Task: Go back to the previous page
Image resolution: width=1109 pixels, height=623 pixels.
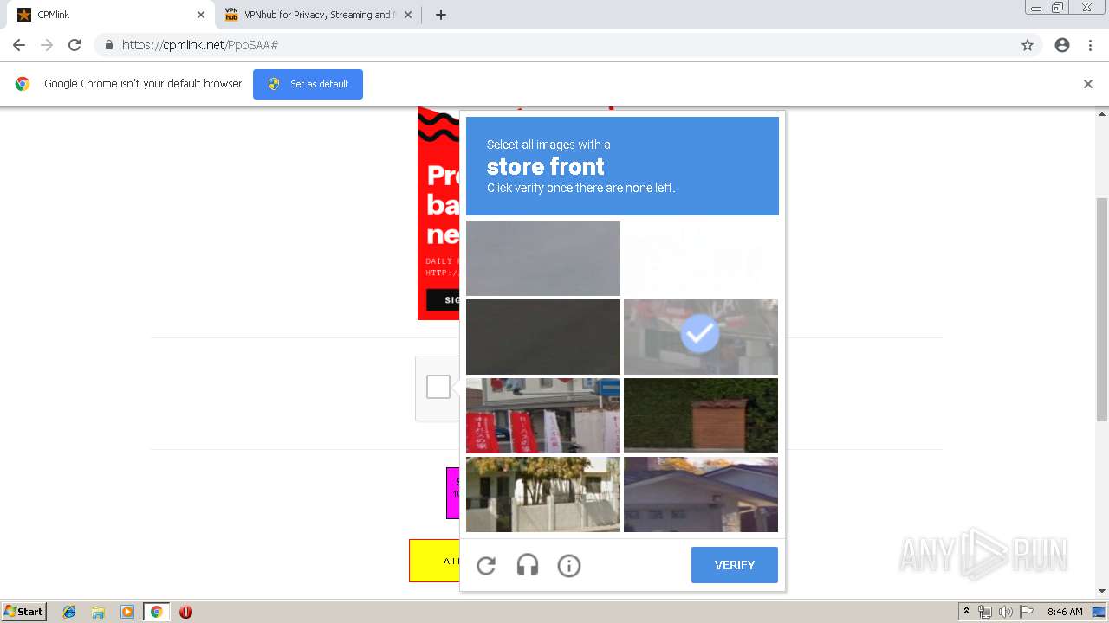Action: click(x=19, y=45)
